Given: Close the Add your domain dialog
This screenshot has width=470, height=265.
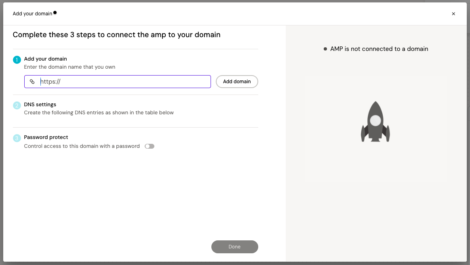Looking at the screenshot, I should 453,14.
